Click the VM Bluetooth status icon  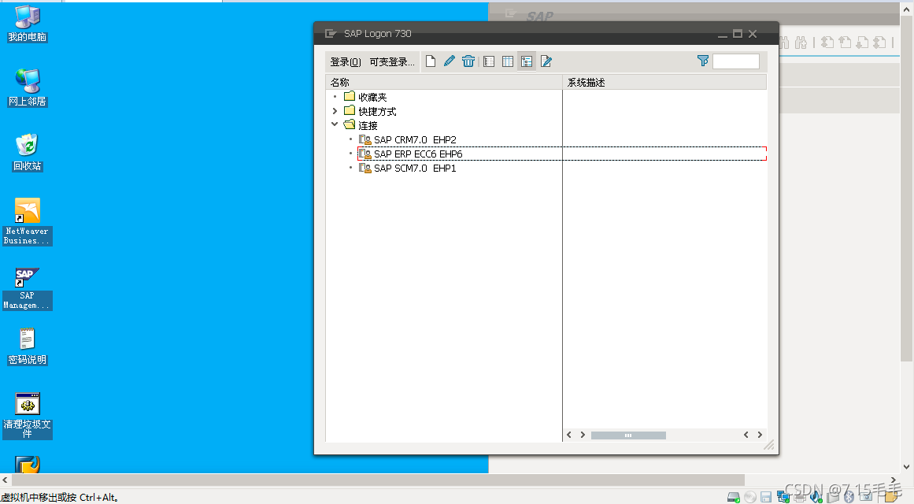pyautogui.click(x=849, y=497)
